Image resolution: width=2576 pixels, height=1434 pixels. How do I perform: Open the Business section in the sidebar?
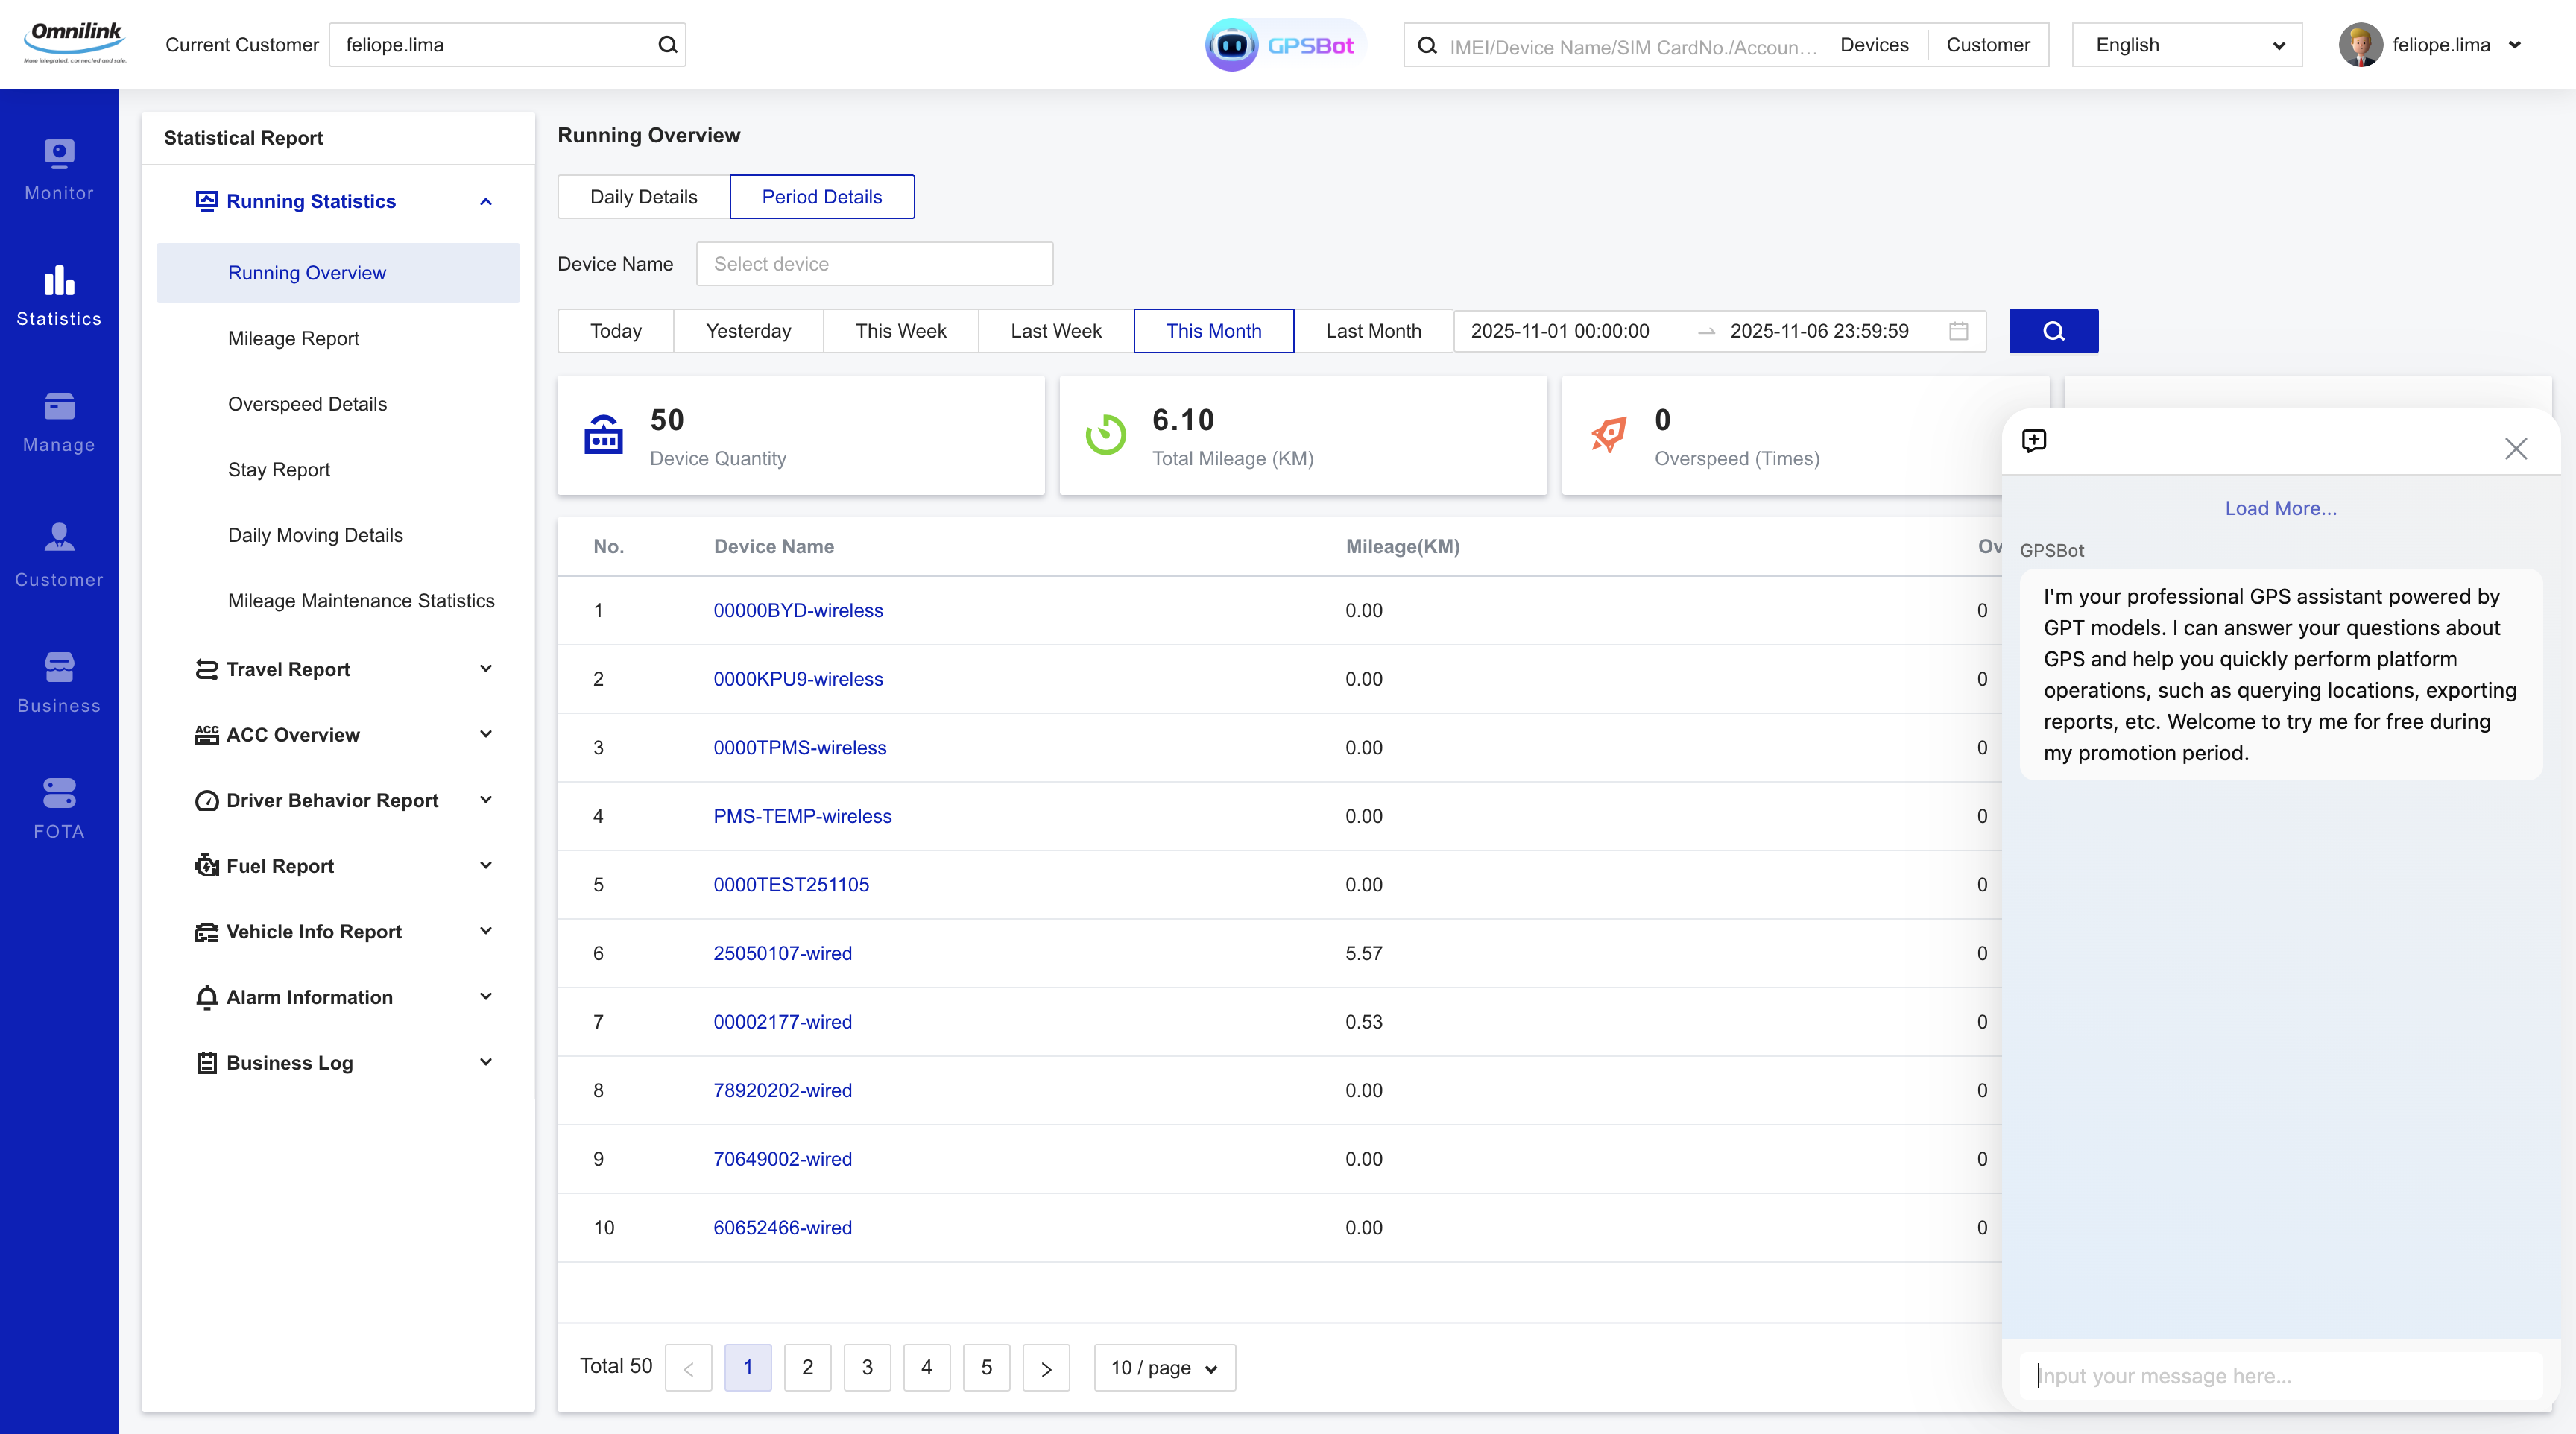[x=59, y=679]
